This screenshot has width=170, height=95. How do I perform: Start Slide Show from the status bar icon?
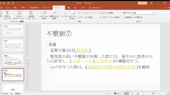tap(143, 93)
